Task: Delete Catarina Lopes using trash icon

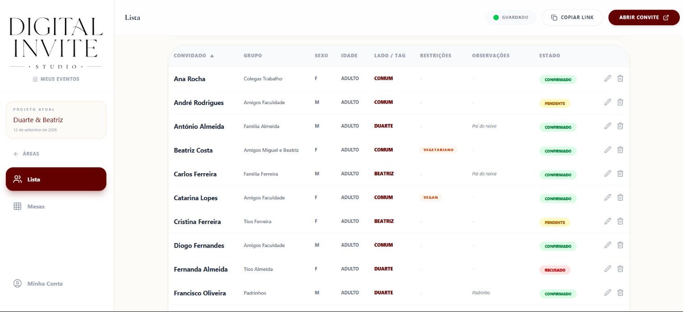Action: coord(620,197)
